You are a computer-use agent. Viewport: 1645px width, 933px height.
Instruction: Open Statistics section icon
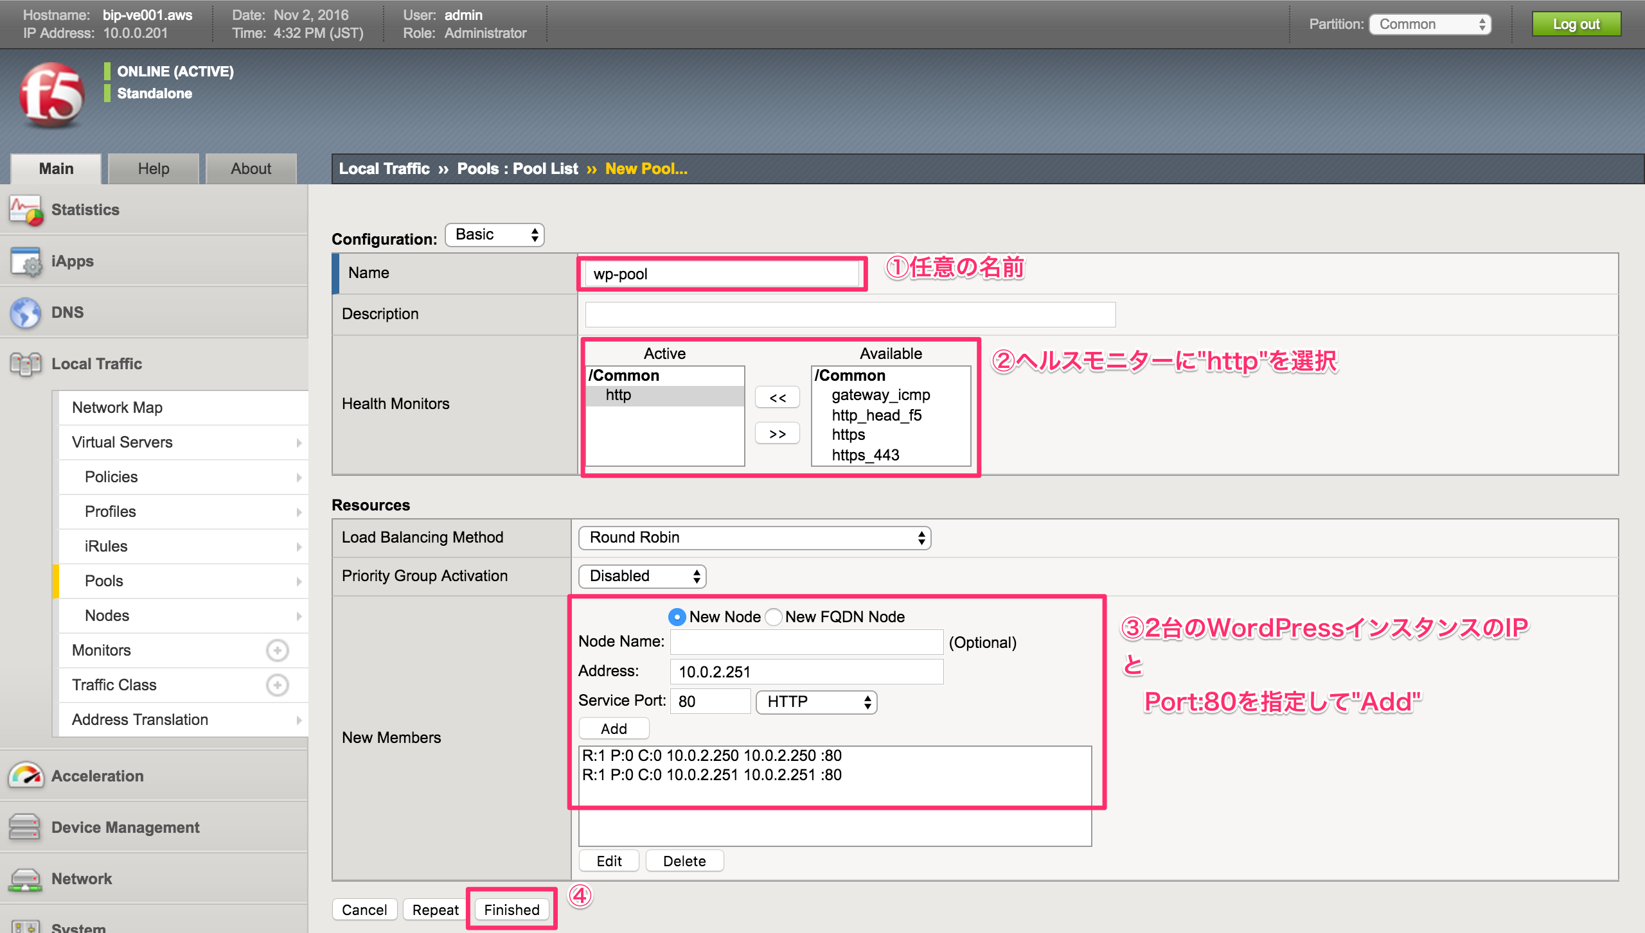tap(26, 211)
